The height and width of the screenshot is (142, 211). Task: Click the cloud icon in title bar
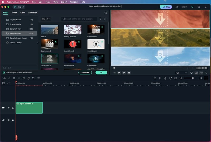(177, 7)
